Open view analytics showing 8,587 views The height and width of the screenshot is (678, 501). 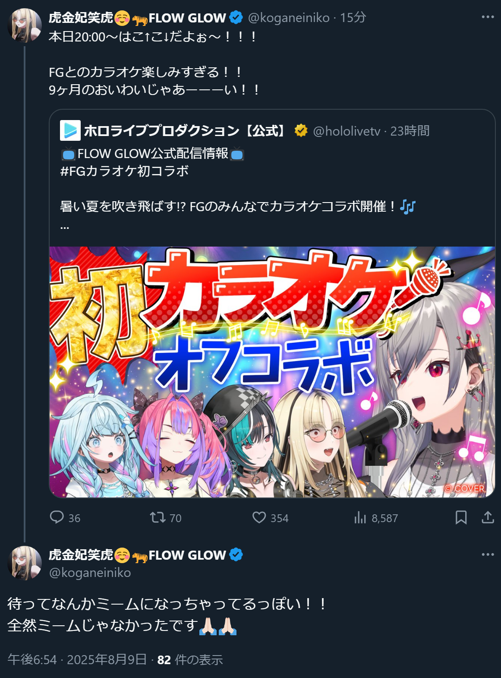click(360, 517)
